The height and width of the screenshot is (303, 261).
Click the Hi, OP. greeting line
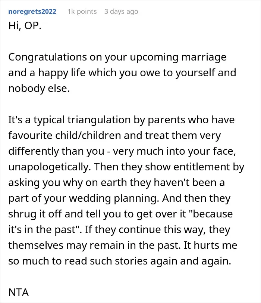pos(25,25)
